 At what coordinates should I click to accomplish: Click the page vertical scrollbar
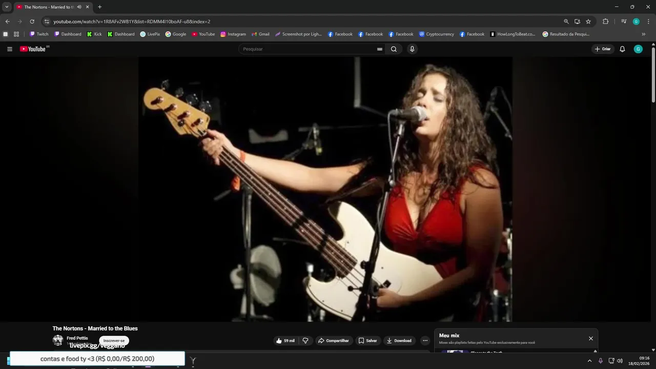tap(653, 74)
